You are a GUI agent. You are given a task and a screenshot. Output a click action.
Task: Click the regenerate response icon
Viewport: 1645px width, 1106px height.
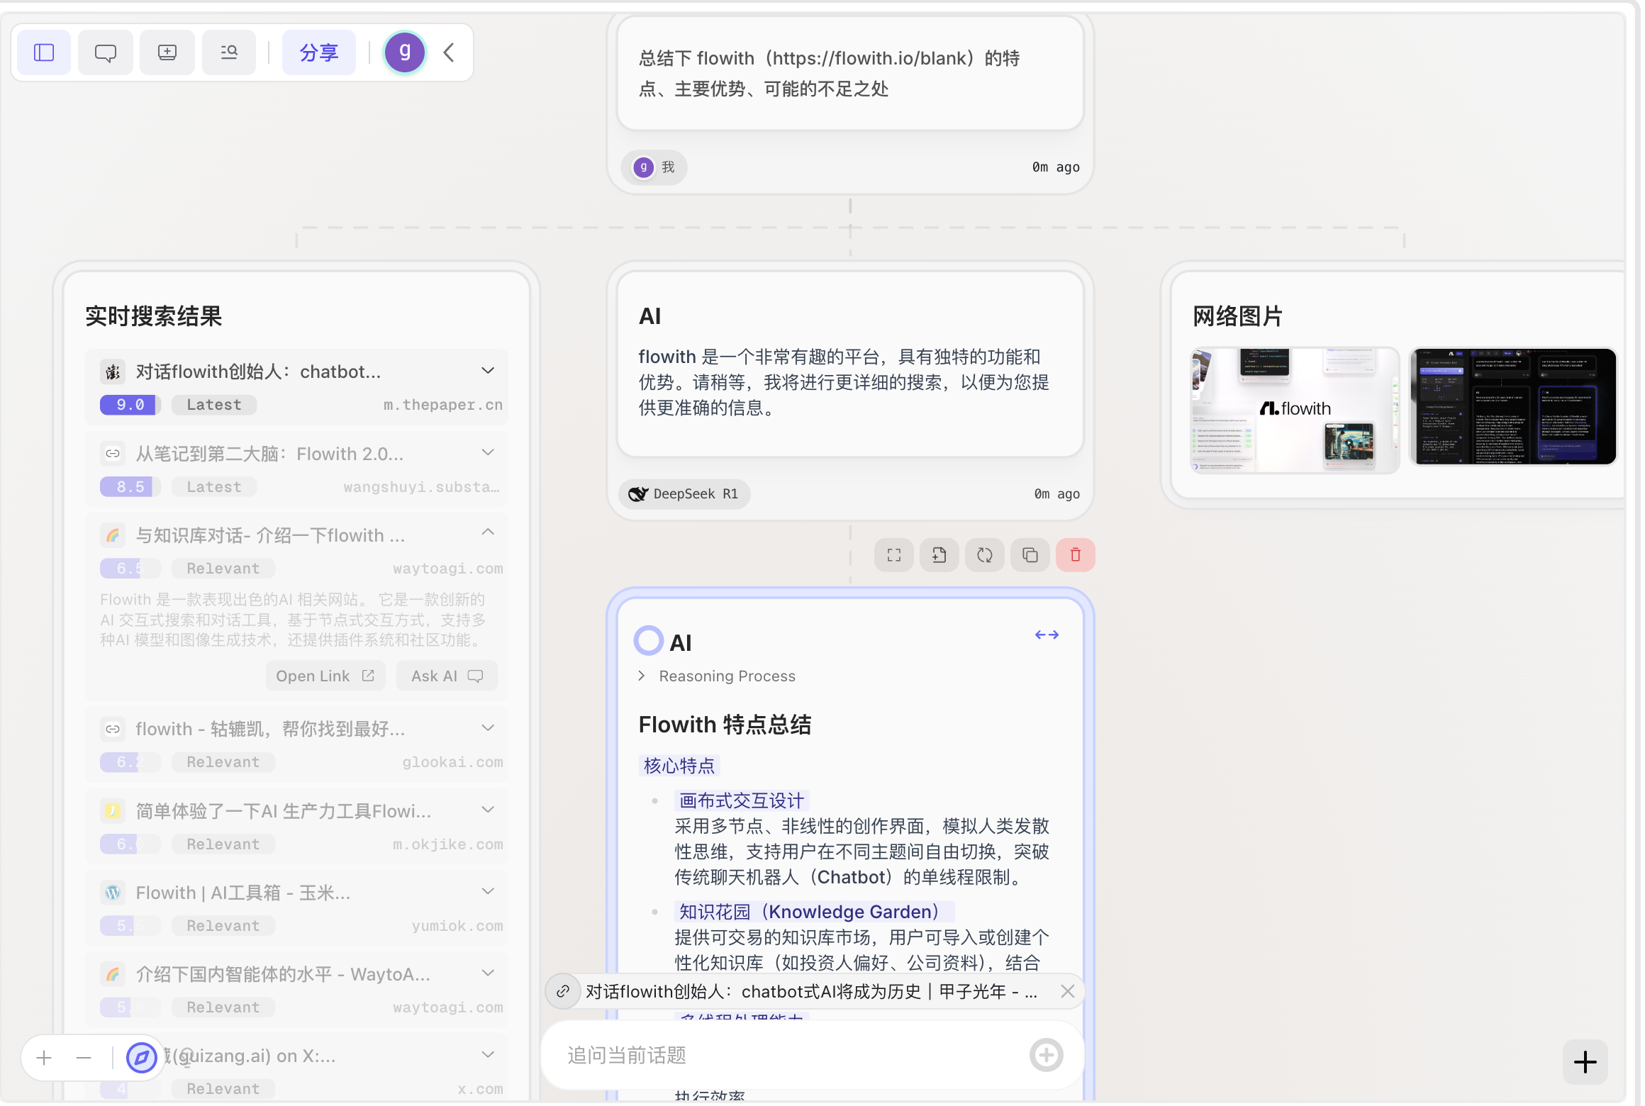click(x=985, y=555)
